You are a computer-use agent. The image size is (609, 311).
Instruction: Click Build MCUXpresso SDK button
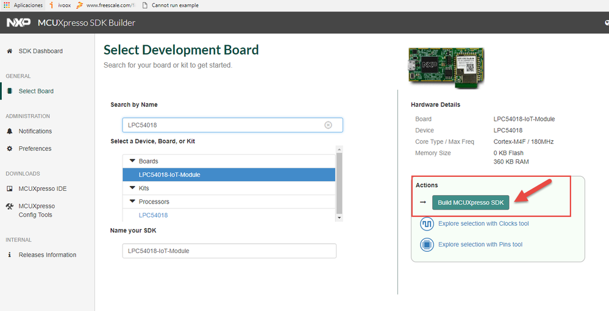471,202
